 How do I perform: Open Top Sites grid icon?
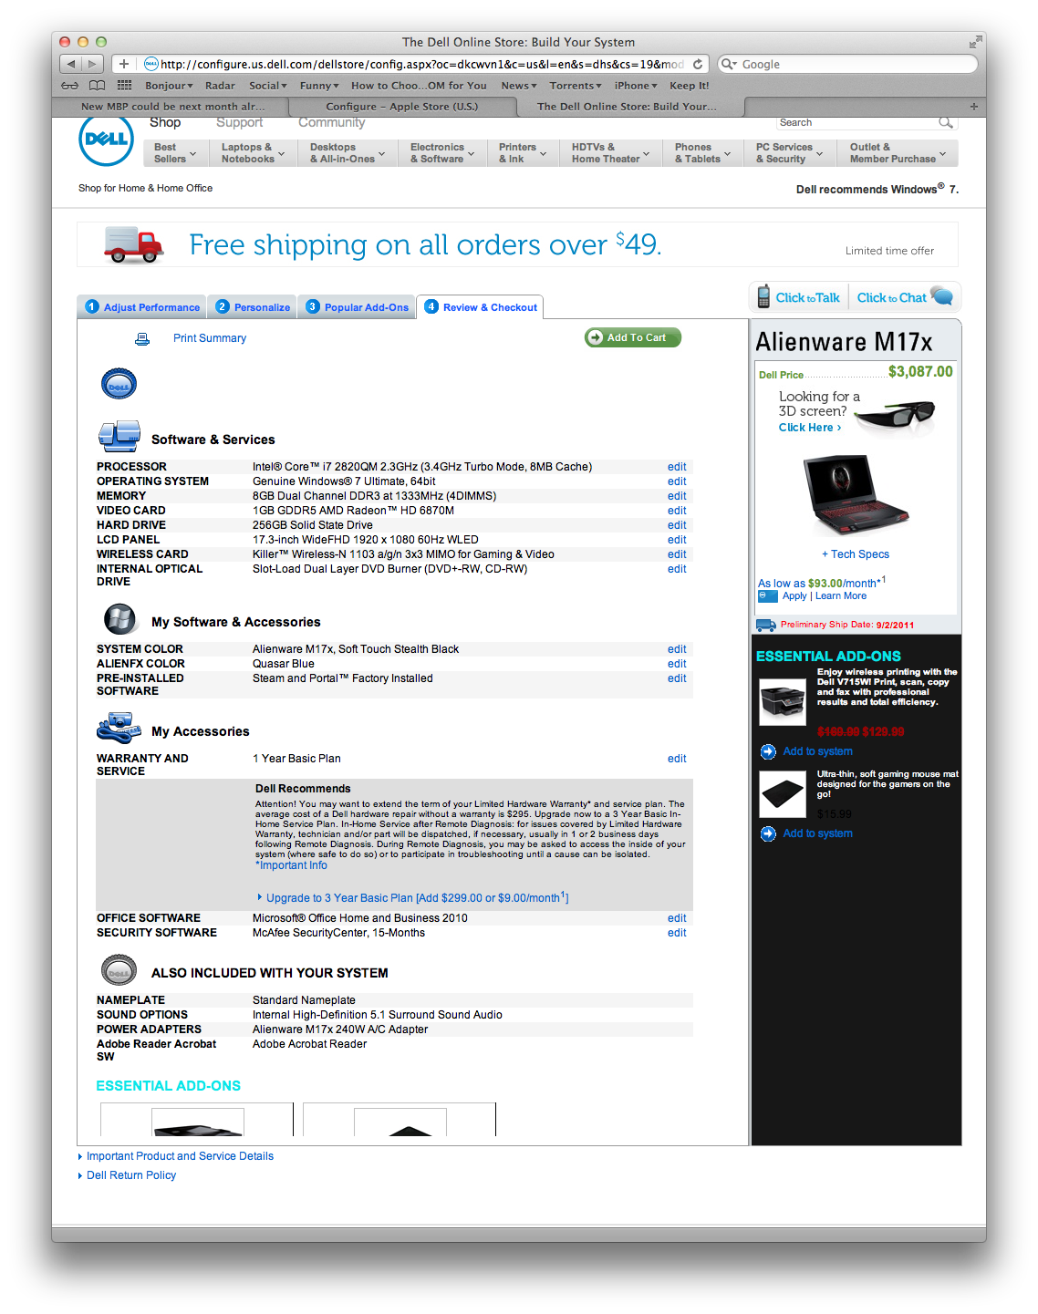click(124, 86)
